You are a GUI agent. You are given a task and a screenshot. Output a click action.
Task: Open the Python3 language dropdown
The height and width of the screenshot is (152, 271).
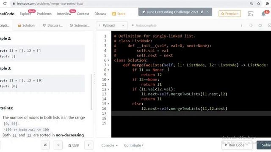click(x=112, y=25)
